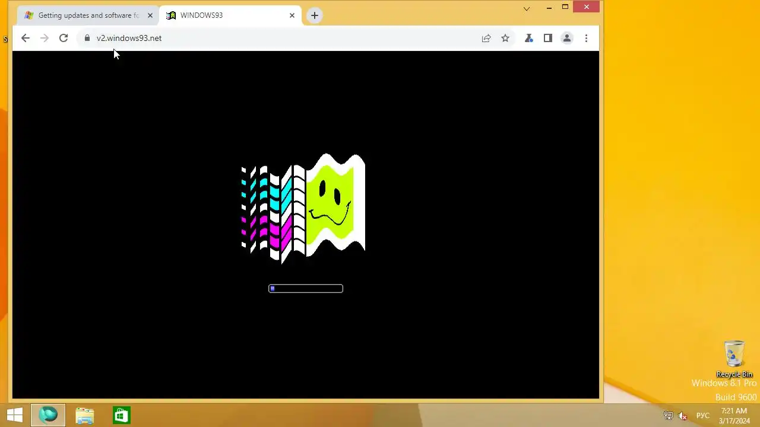The height and width of the screenshot is (427, 760).
Task: Open the Chrome profile menu
Action: [x=567, y=38]
